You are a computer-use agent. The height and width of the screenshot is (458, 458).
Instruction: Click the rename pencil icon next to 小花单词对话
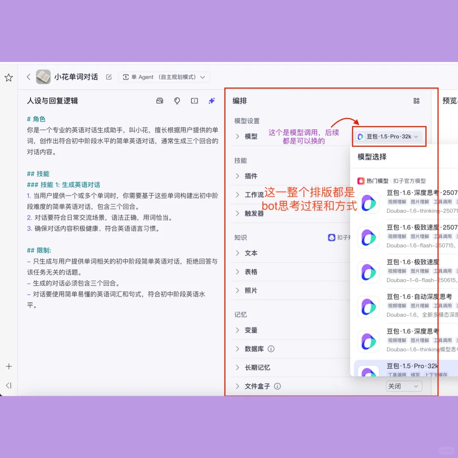click(x=109, y=77)
